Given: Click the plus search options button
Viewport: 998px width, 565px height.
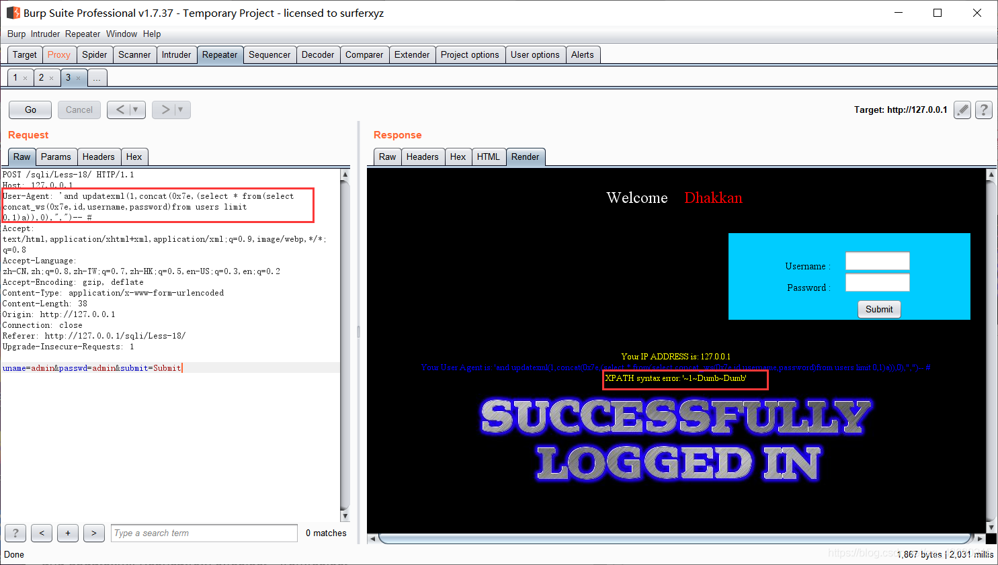Looking at the screenshot, I should [x=68, y=533].
